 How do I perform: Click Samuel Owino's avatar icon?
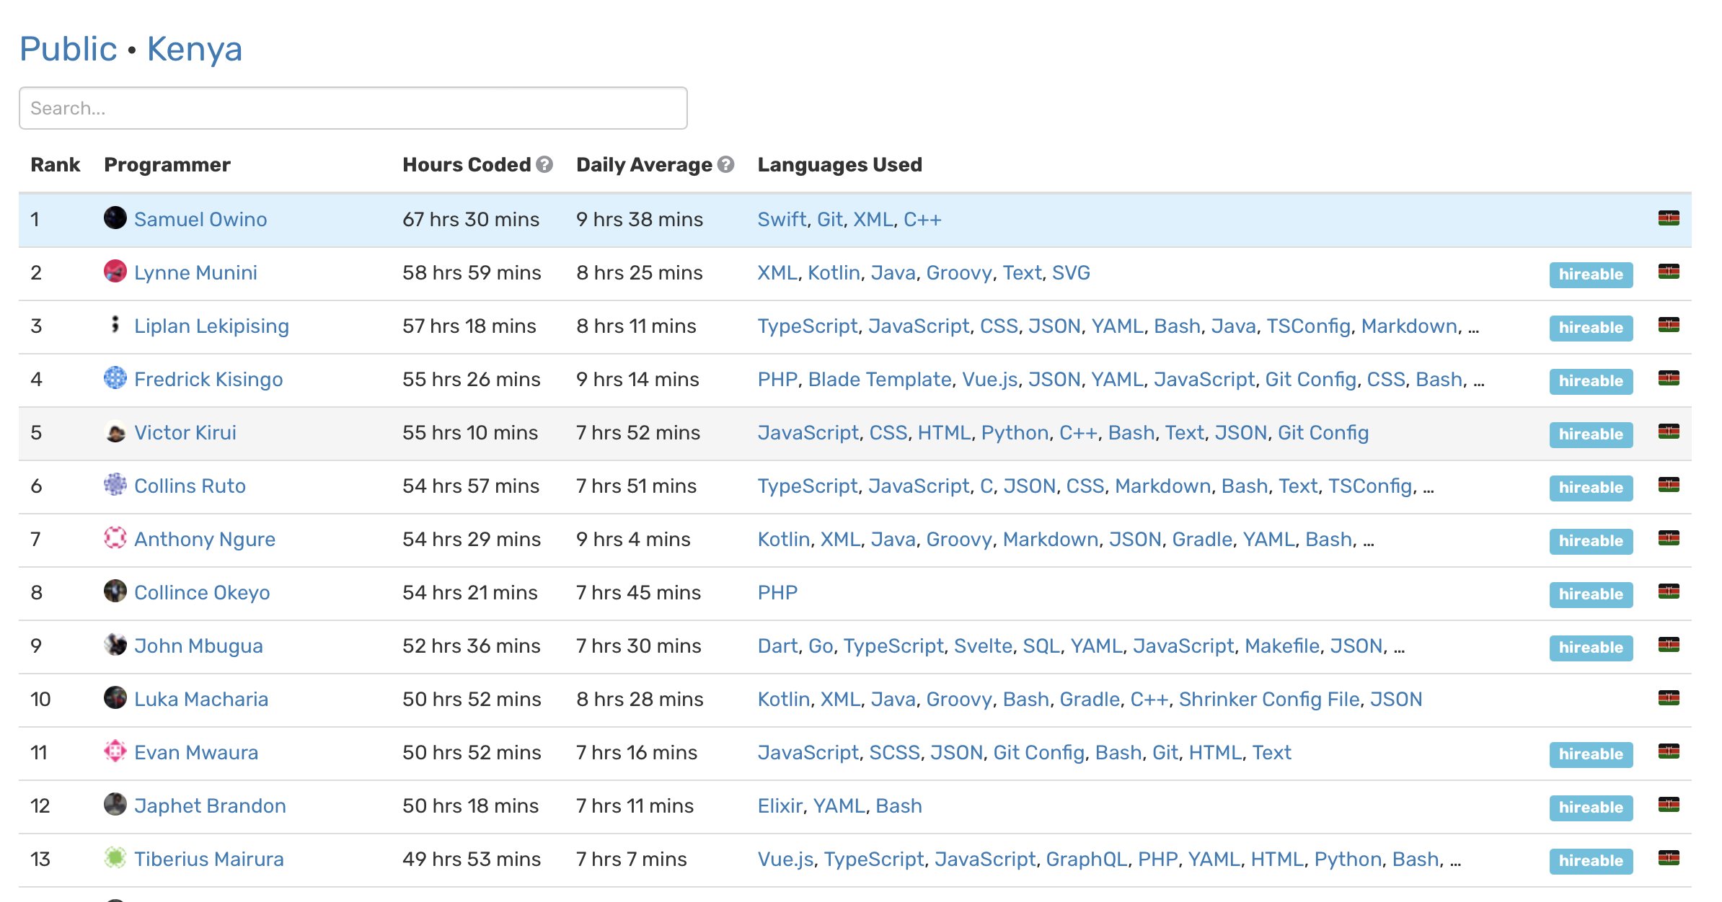click(x=115, y=218)
